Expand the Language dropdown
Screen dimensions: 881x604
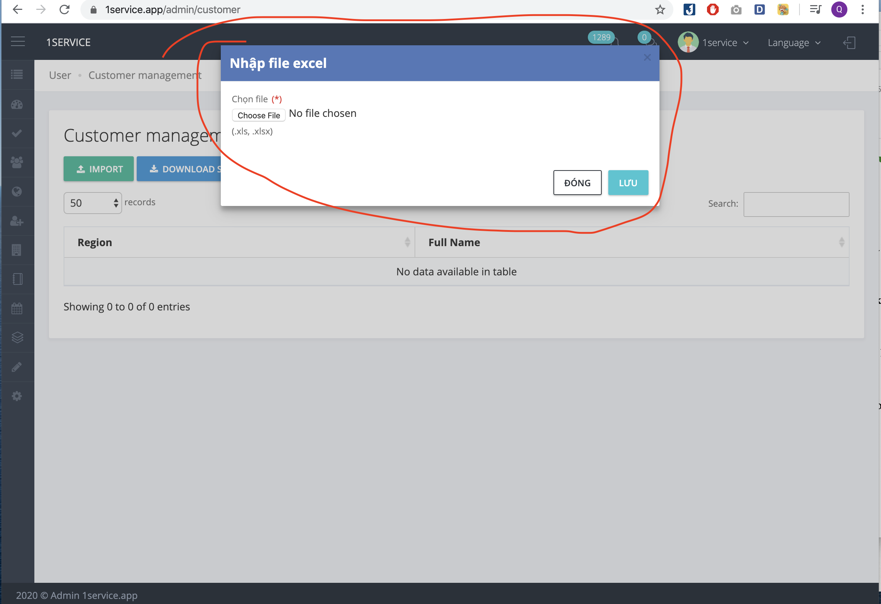tap(794, 43)
